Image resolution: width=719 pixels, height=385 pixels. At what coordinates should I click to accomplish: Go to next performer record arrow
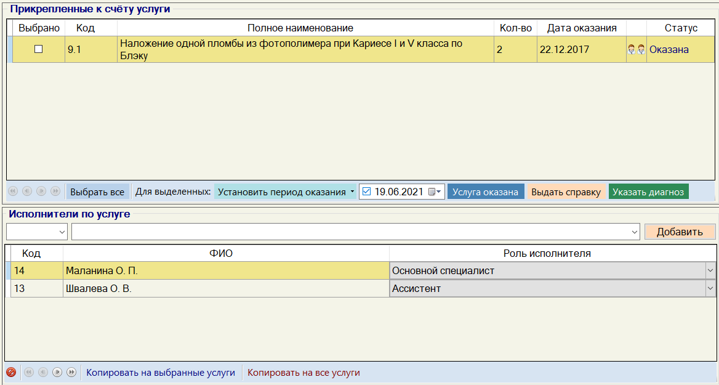click(57, 372)
